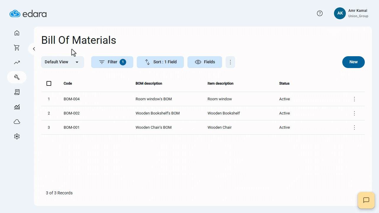Open the Home sidebar icon
The image size is (379, 213).
tap(17, 33)
